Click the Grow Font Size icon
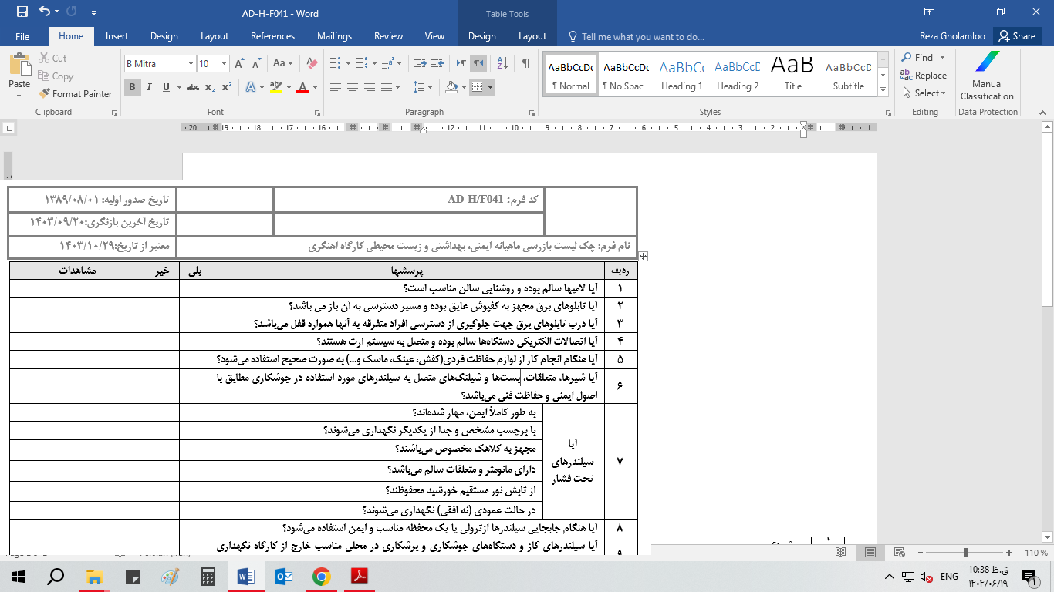This screenshot has width=1054, height=592. (239, 63)
